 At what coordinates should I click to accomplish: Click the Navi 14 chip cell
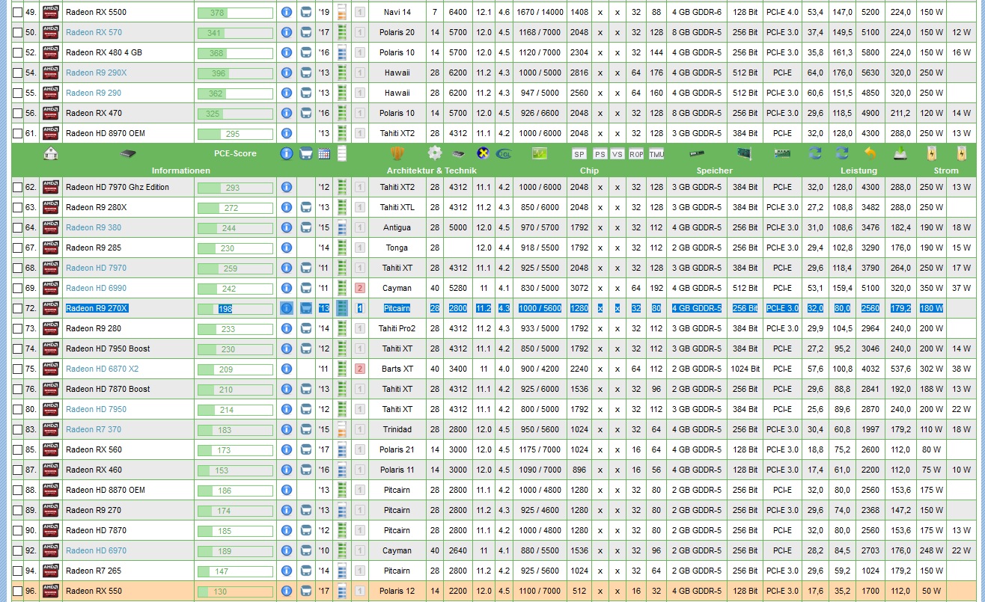pyautogui.click(x=397, y=12)
